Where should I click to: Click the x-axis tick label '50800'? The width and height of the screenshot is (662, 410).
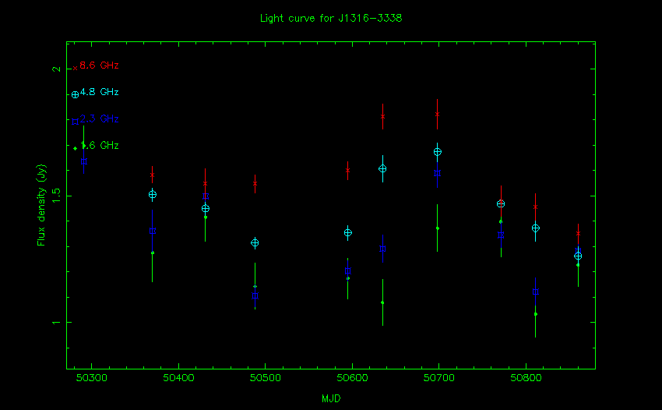[526, 378]
